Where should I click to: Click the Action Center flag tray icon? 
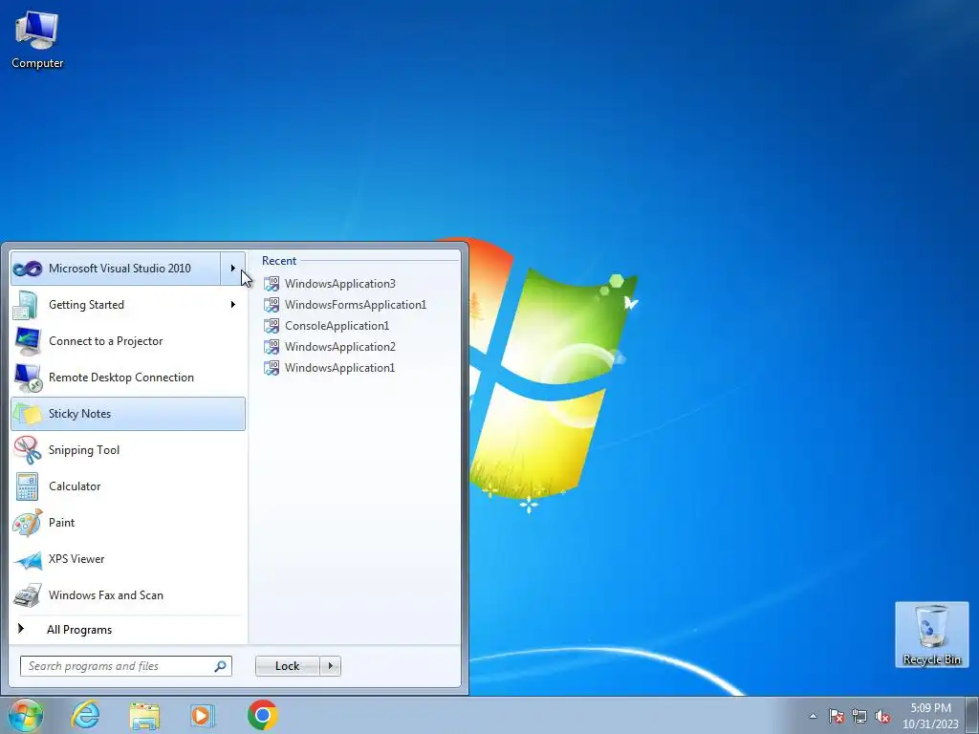pyautogui.click(x=837, y=717)
